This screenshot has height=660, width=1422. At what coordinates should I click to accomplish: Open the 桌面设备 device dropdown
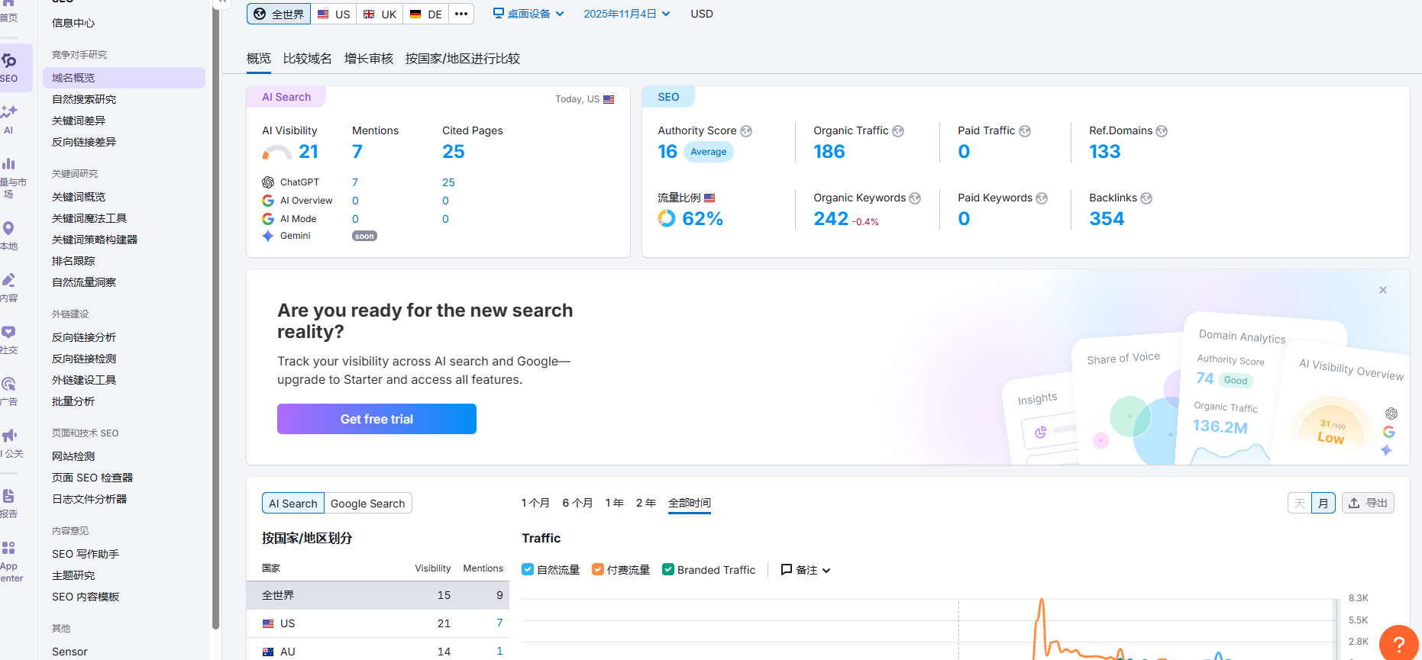[x=528, y=14]
